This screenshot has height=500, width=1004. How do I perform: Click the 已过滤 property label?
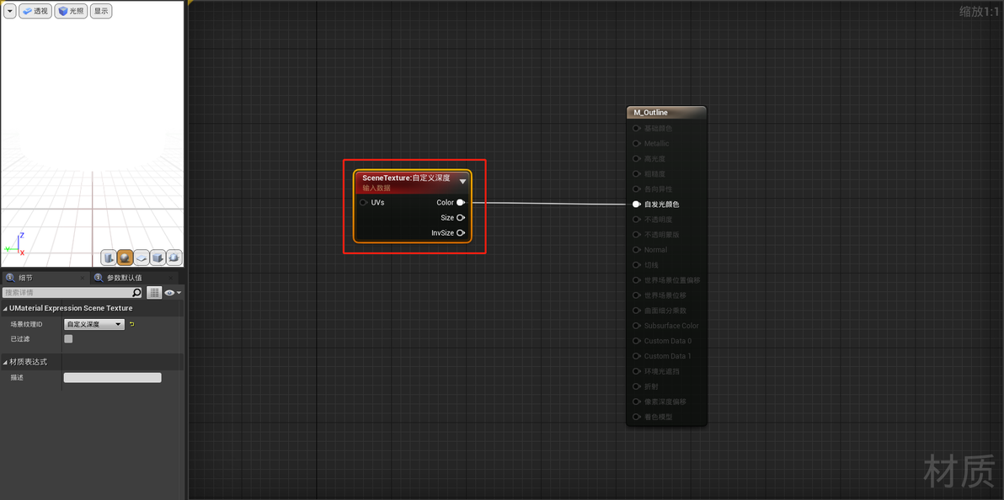point(20,338)
